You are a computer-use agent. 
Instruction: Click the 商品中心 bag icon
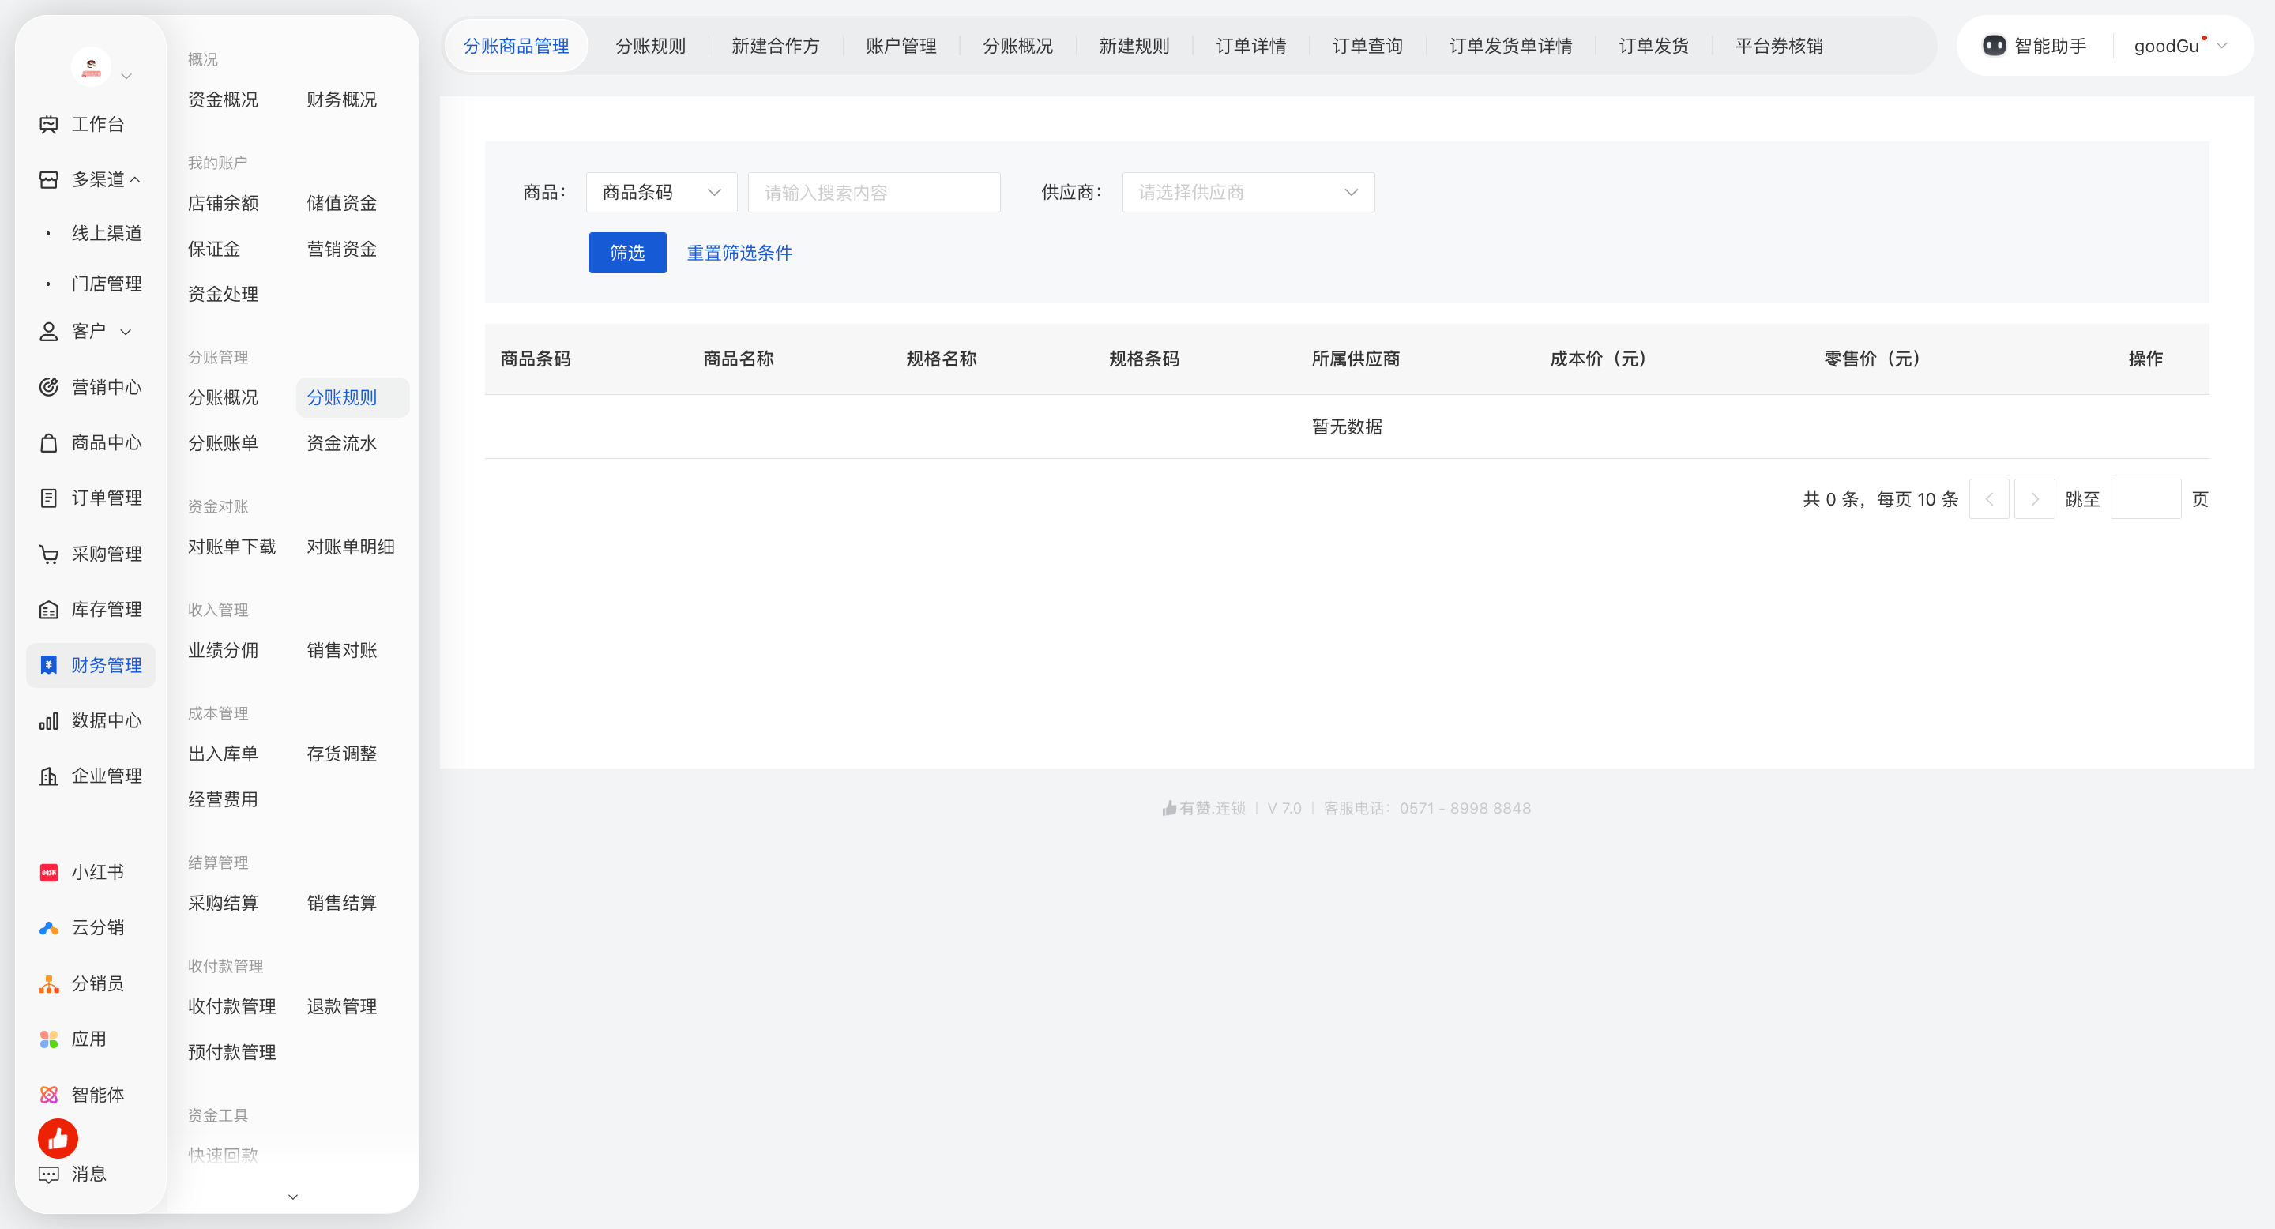(x=48, y=443)
